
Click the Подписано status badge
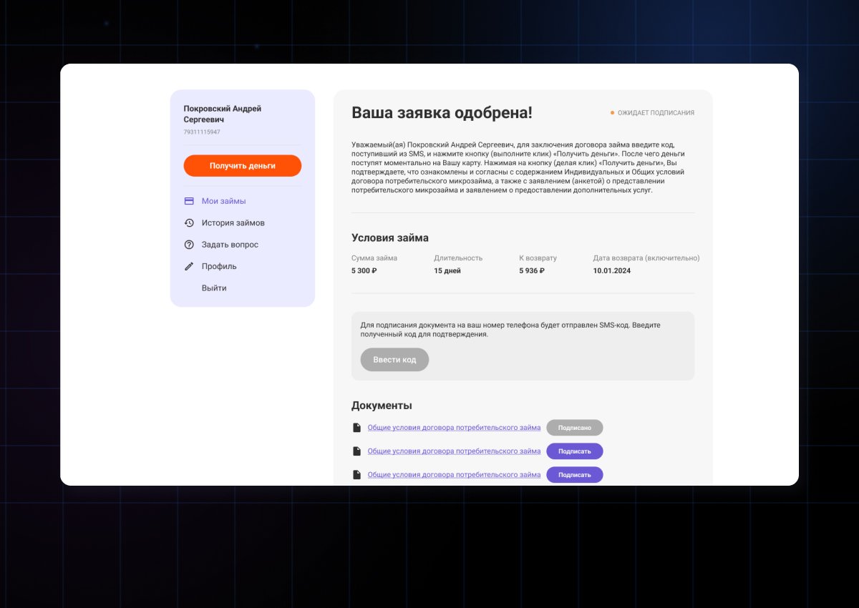(575, 427)
